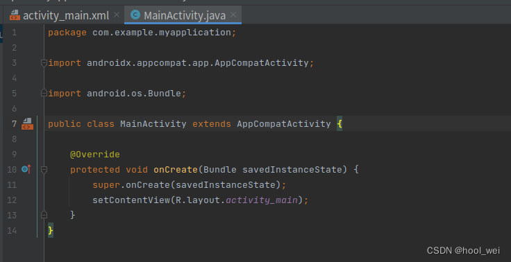Click the Bundle parameter type on line 10
Viewport: 511px width, 262px height.
[x=220, y=170]
